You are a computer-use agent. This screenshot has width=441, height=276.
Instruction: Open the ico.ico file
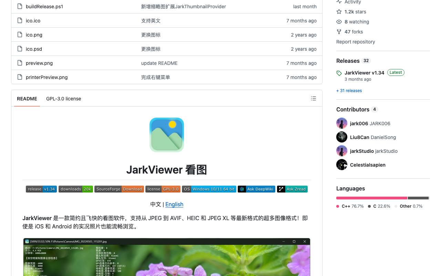(33, 21)
